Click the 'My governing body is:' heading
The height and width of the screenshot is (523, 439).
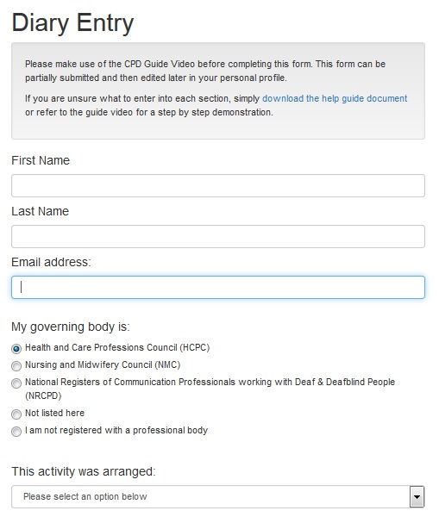[71, 327]
